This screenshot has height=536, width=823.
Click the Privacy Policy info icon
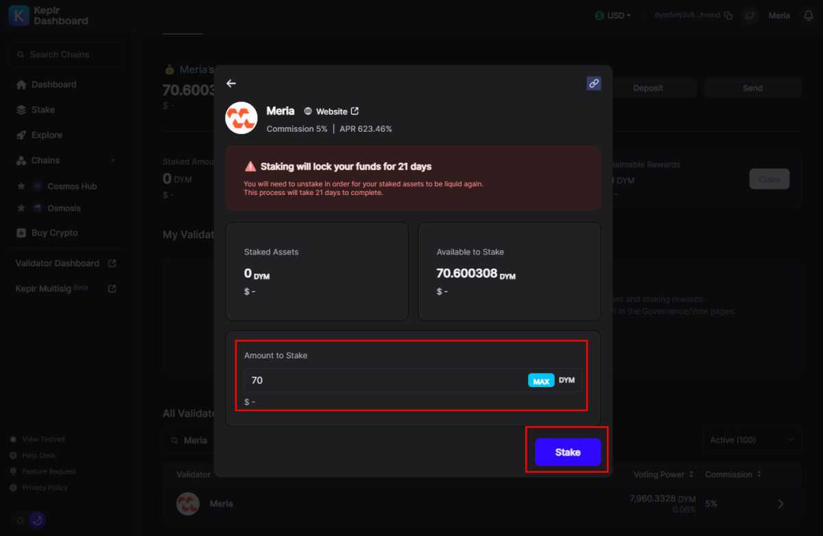click(13, 488)
